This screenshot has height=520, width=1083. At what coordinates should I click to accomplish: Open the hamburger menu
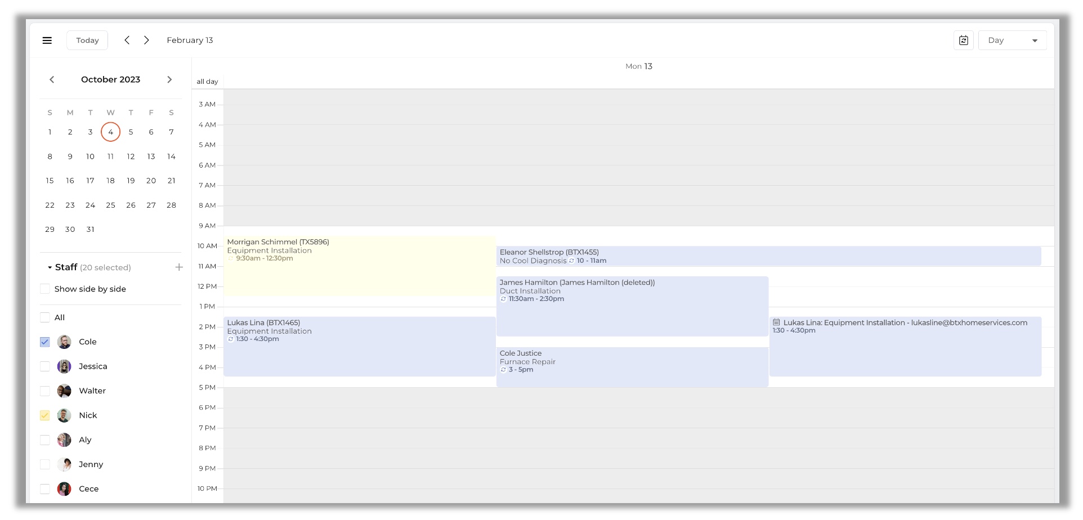(x=47, y=41)
